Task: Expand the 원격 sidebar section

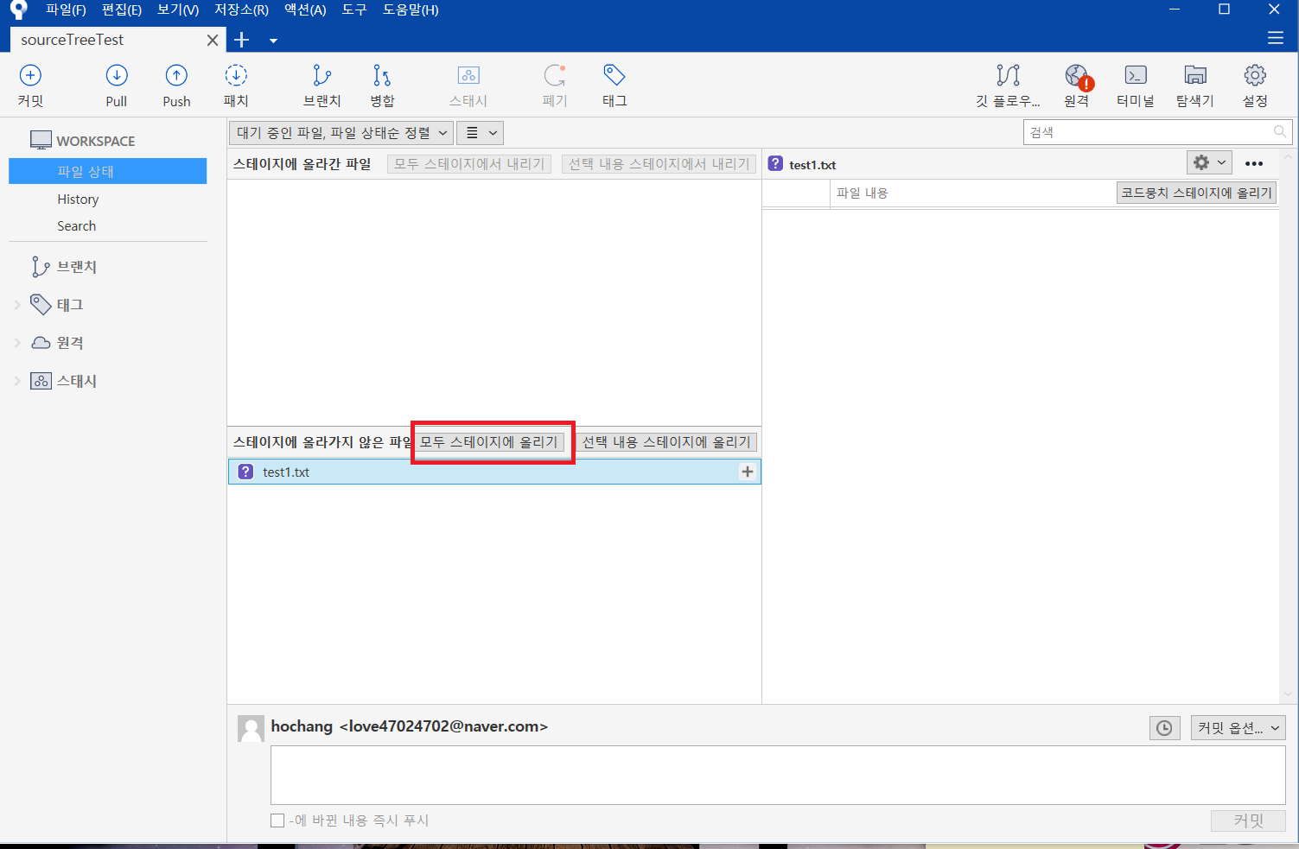Action: pyautogui.click(x=17, y=343)
